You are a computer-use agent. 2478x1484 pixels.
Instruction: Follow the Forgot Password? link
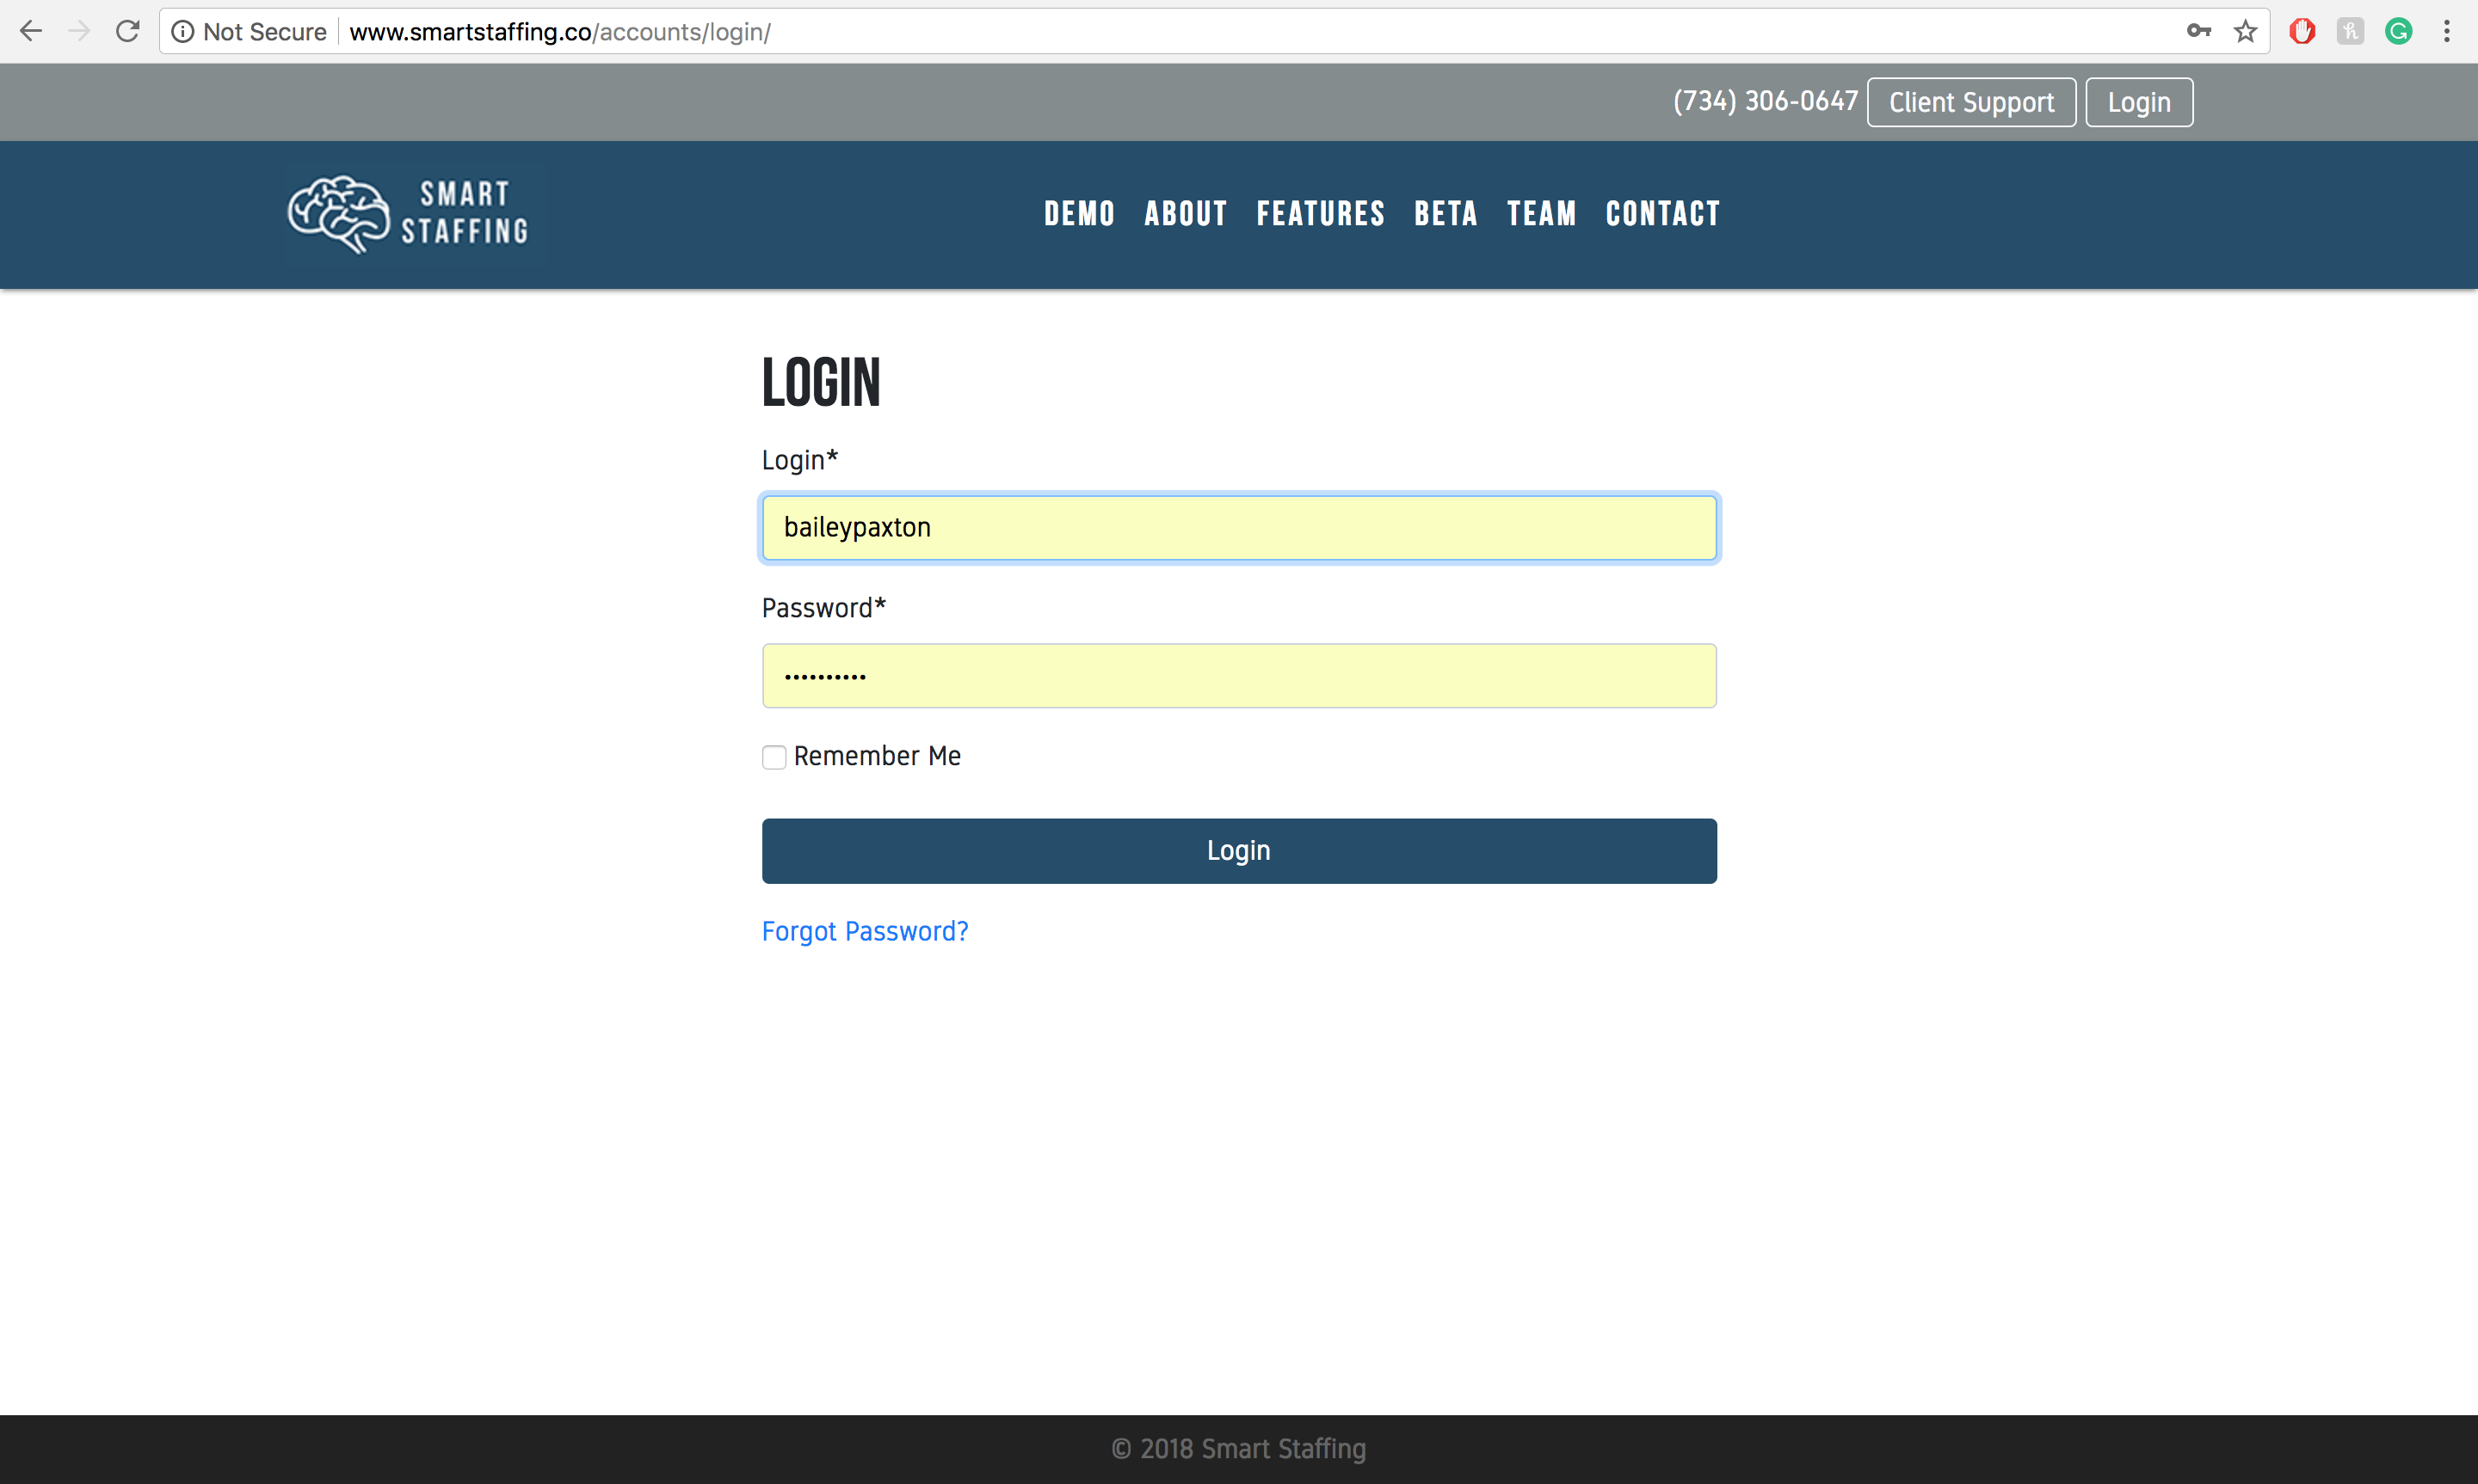[865, 931]
